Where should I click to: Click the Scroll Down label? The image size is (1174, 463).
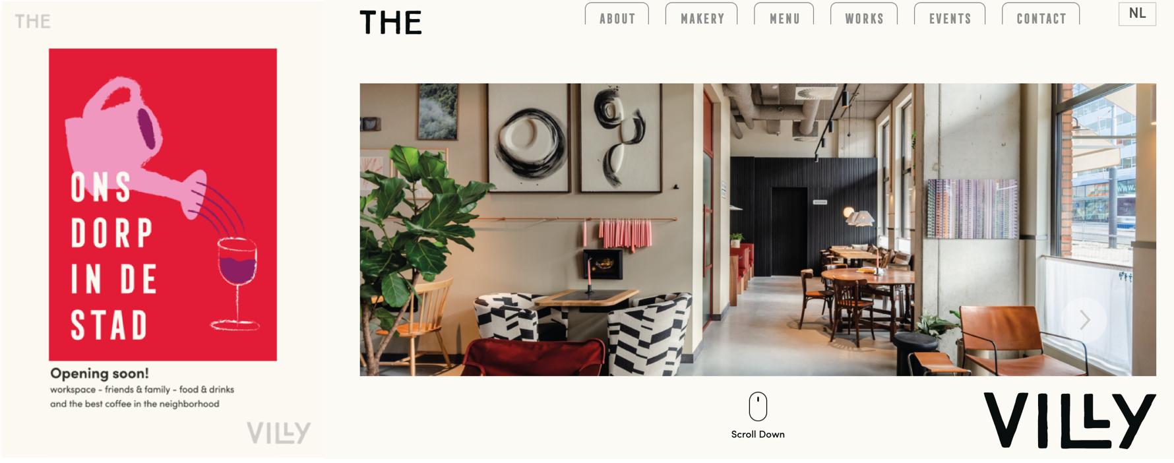[758, 434]
